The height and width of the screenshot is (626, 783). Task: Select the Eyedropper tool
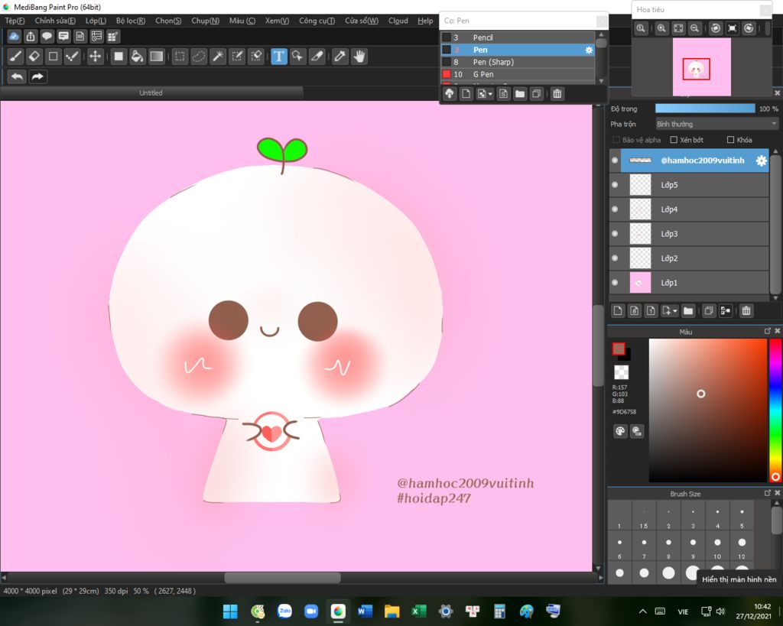point(340,57)
